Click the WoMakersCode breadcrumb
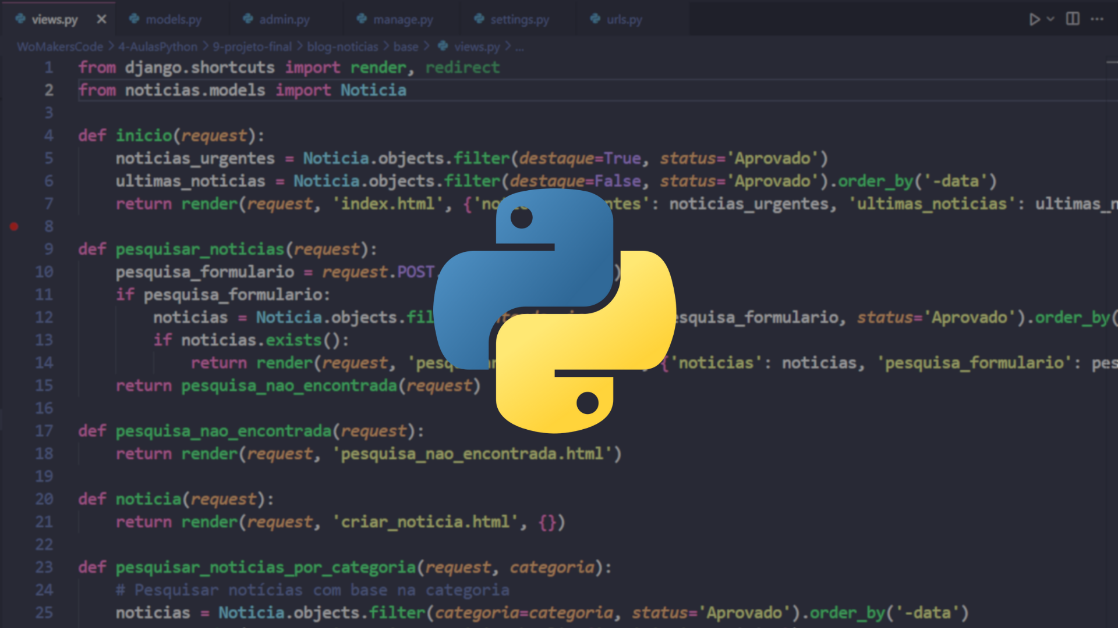Viewport: 1118px width, 628px height. pos(60,47)
